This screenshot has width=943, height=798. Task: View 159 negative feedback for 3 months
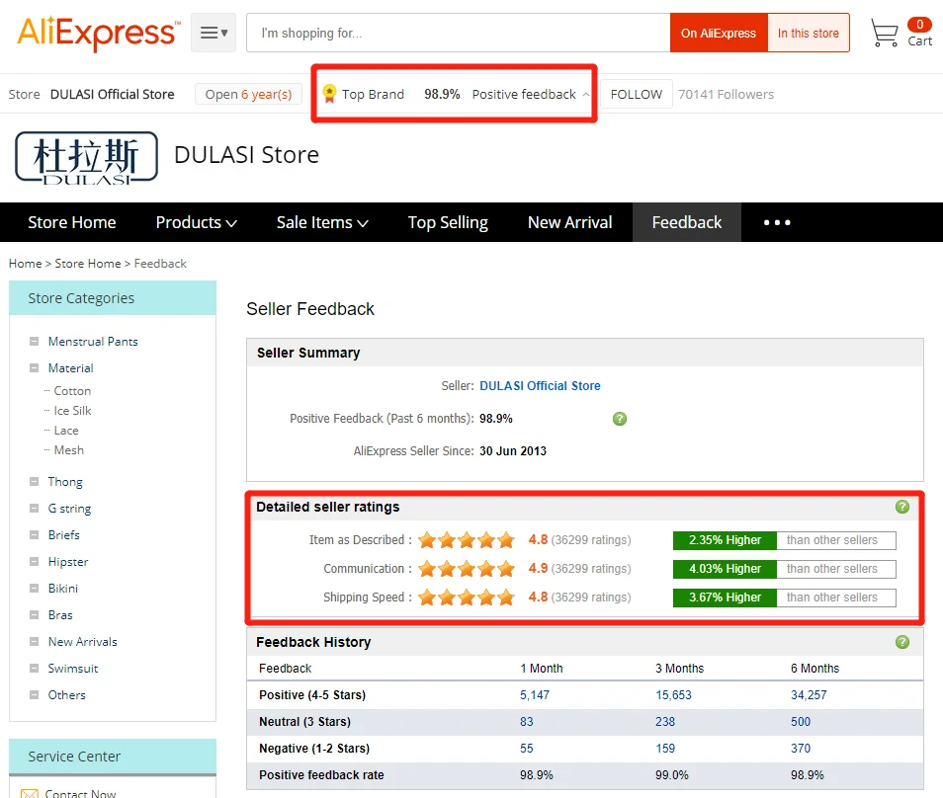665,749
